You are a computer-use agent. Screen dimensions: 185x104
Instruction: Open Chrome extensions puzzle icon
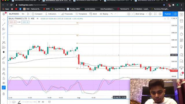(173, 5)
